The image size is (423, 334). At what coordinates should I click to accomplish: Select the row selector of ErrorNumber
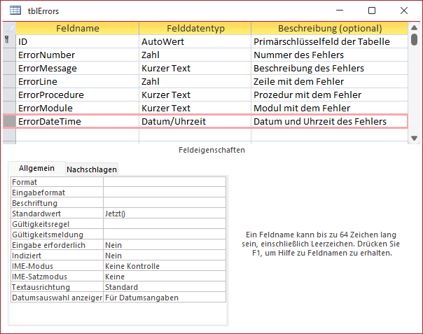tap(9, 55)
